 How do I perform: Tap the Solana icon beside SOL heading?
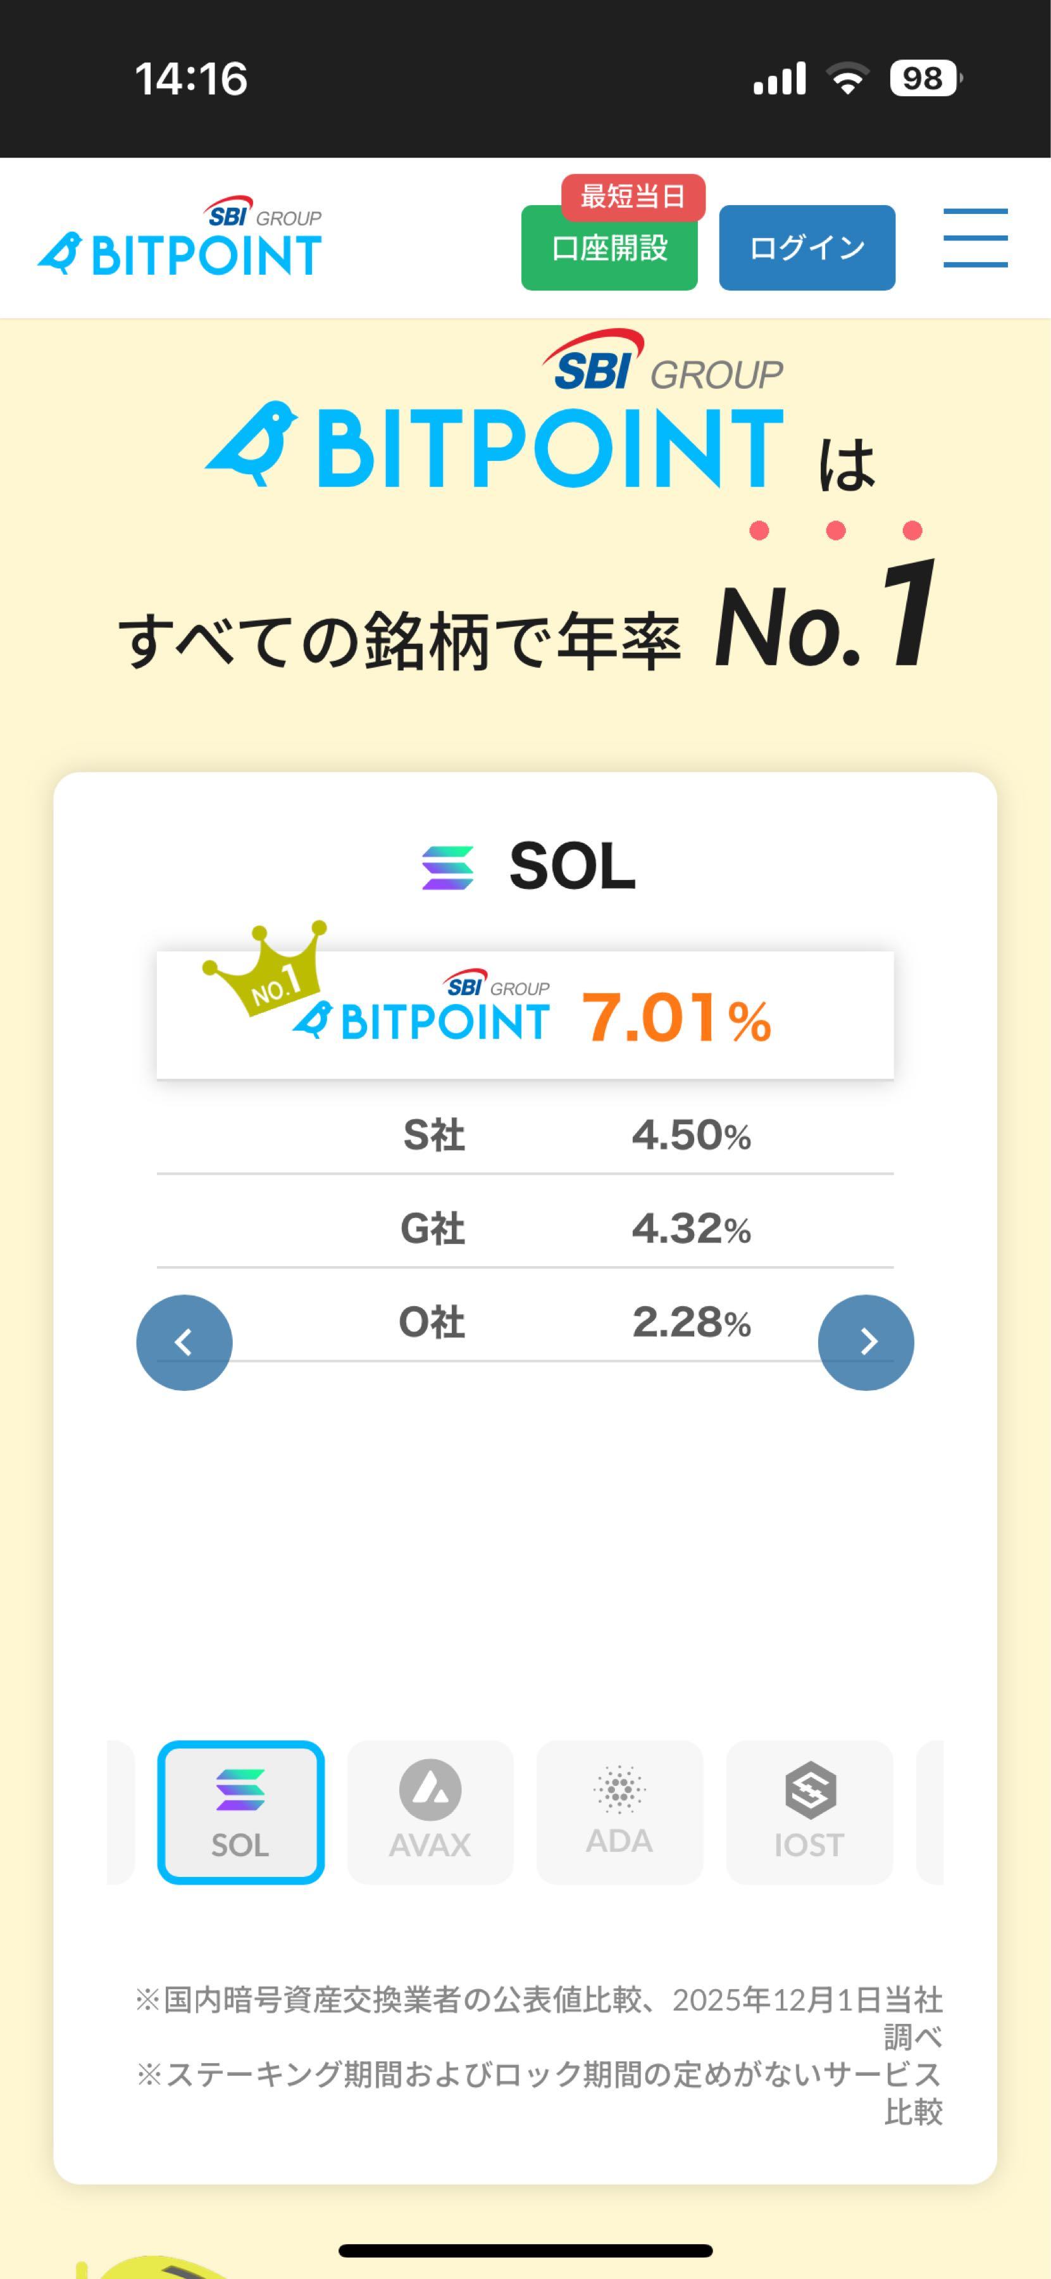447,867
